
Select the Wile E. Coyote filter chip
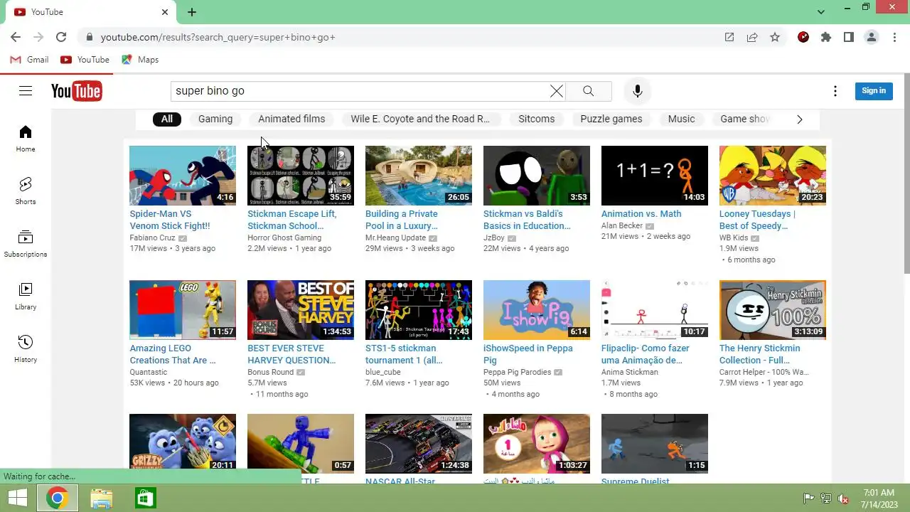[x=420, y=119]
